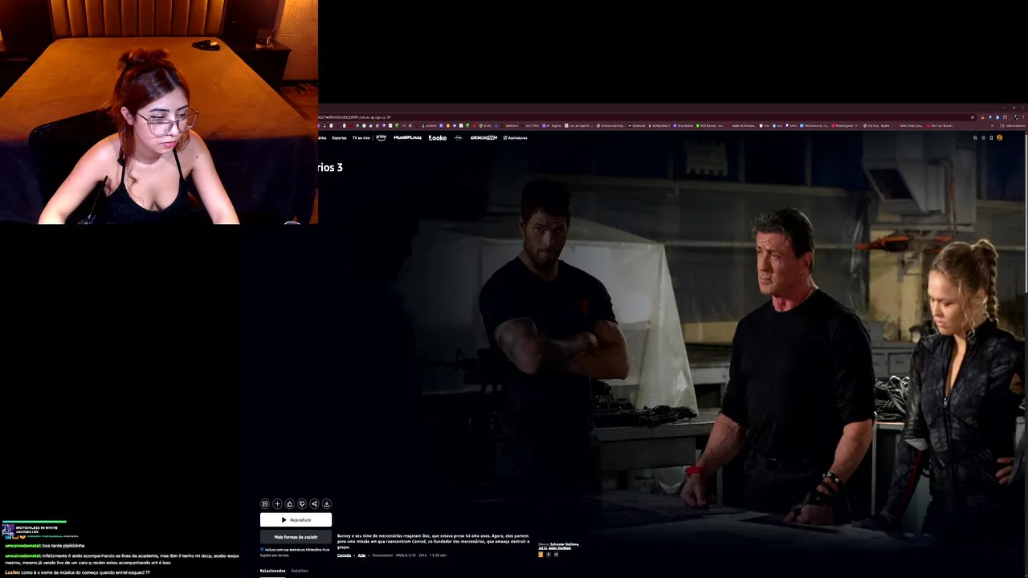Image resolution: width=1028 pixels, height=578 pixels.
Task: Click the thumbs-down dislike icon
Action: (x=302, y=504)
